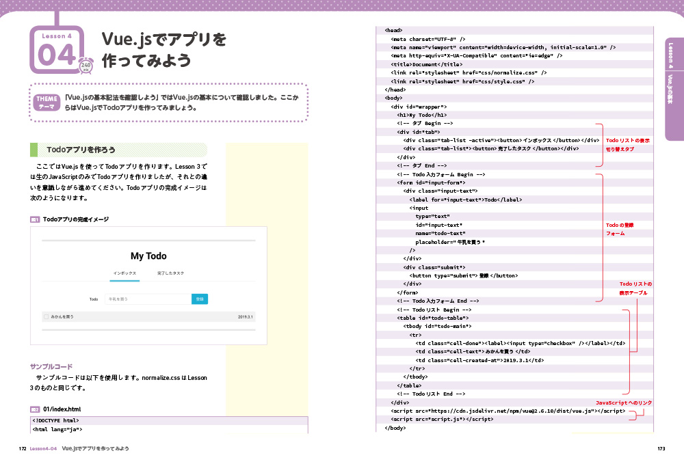The height and width of the screenshot is (464, 684).
Task: Click the Lesson4-04 footer label
Action: click(x=43, y=449)
